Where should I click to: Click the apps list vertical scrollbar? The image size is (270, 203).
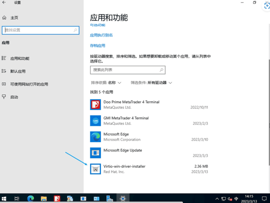pos(269,112)
